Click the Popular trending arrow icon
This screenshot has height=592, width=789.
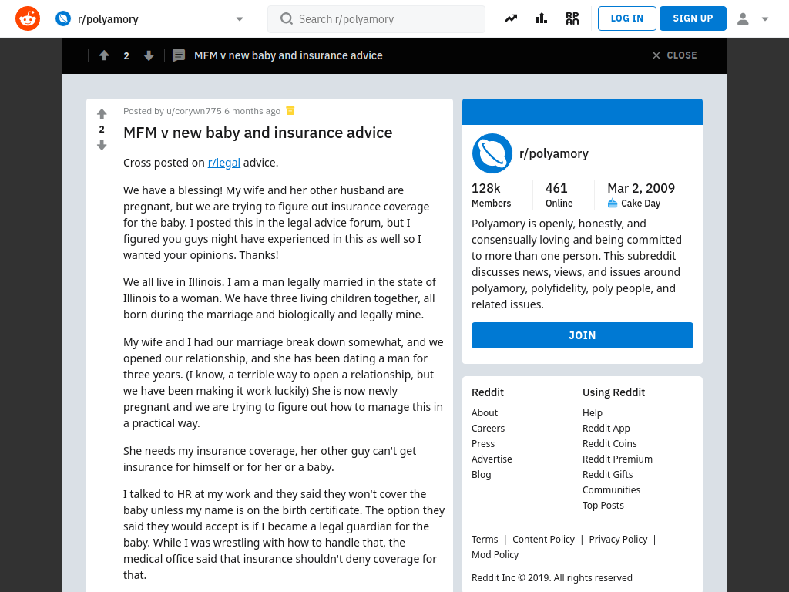(511, 18)
